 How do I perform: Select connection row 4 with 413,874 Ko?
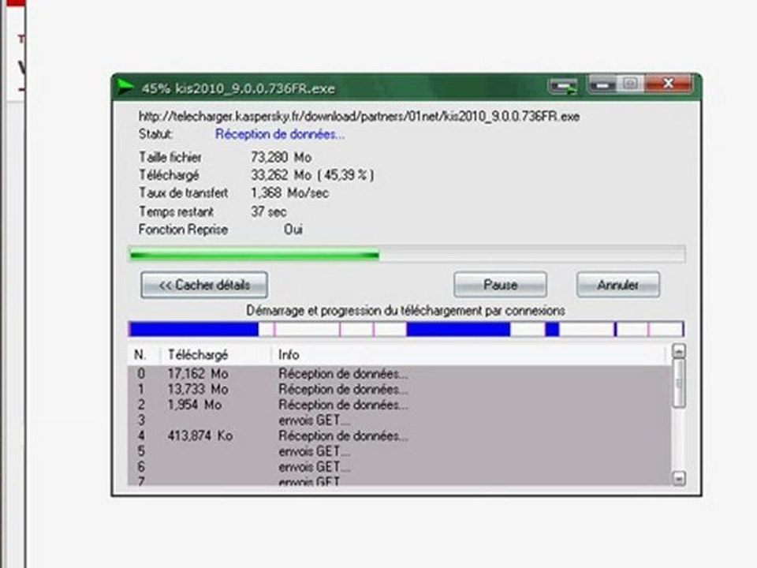pyautogui.click(x=399, y=435)
